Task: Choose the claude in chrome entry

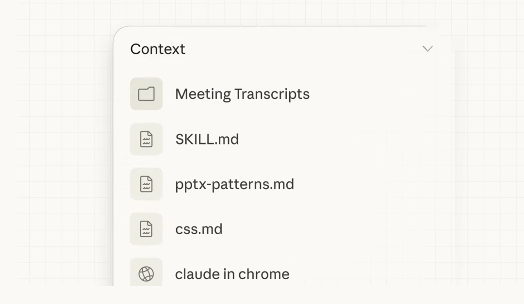Action: coord(232,274)
